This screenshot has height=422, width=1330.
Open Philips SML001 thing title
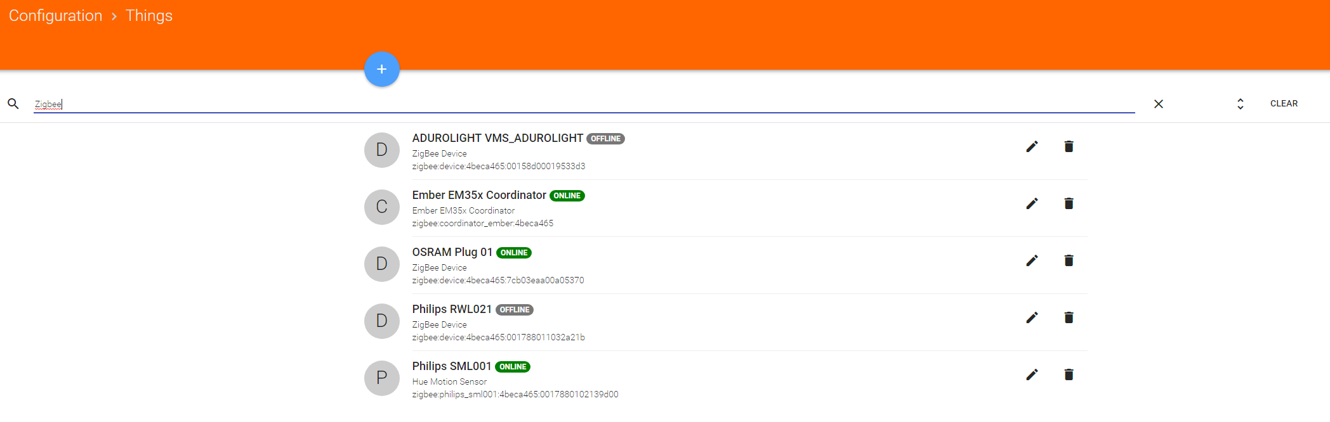tap(451, 366)
